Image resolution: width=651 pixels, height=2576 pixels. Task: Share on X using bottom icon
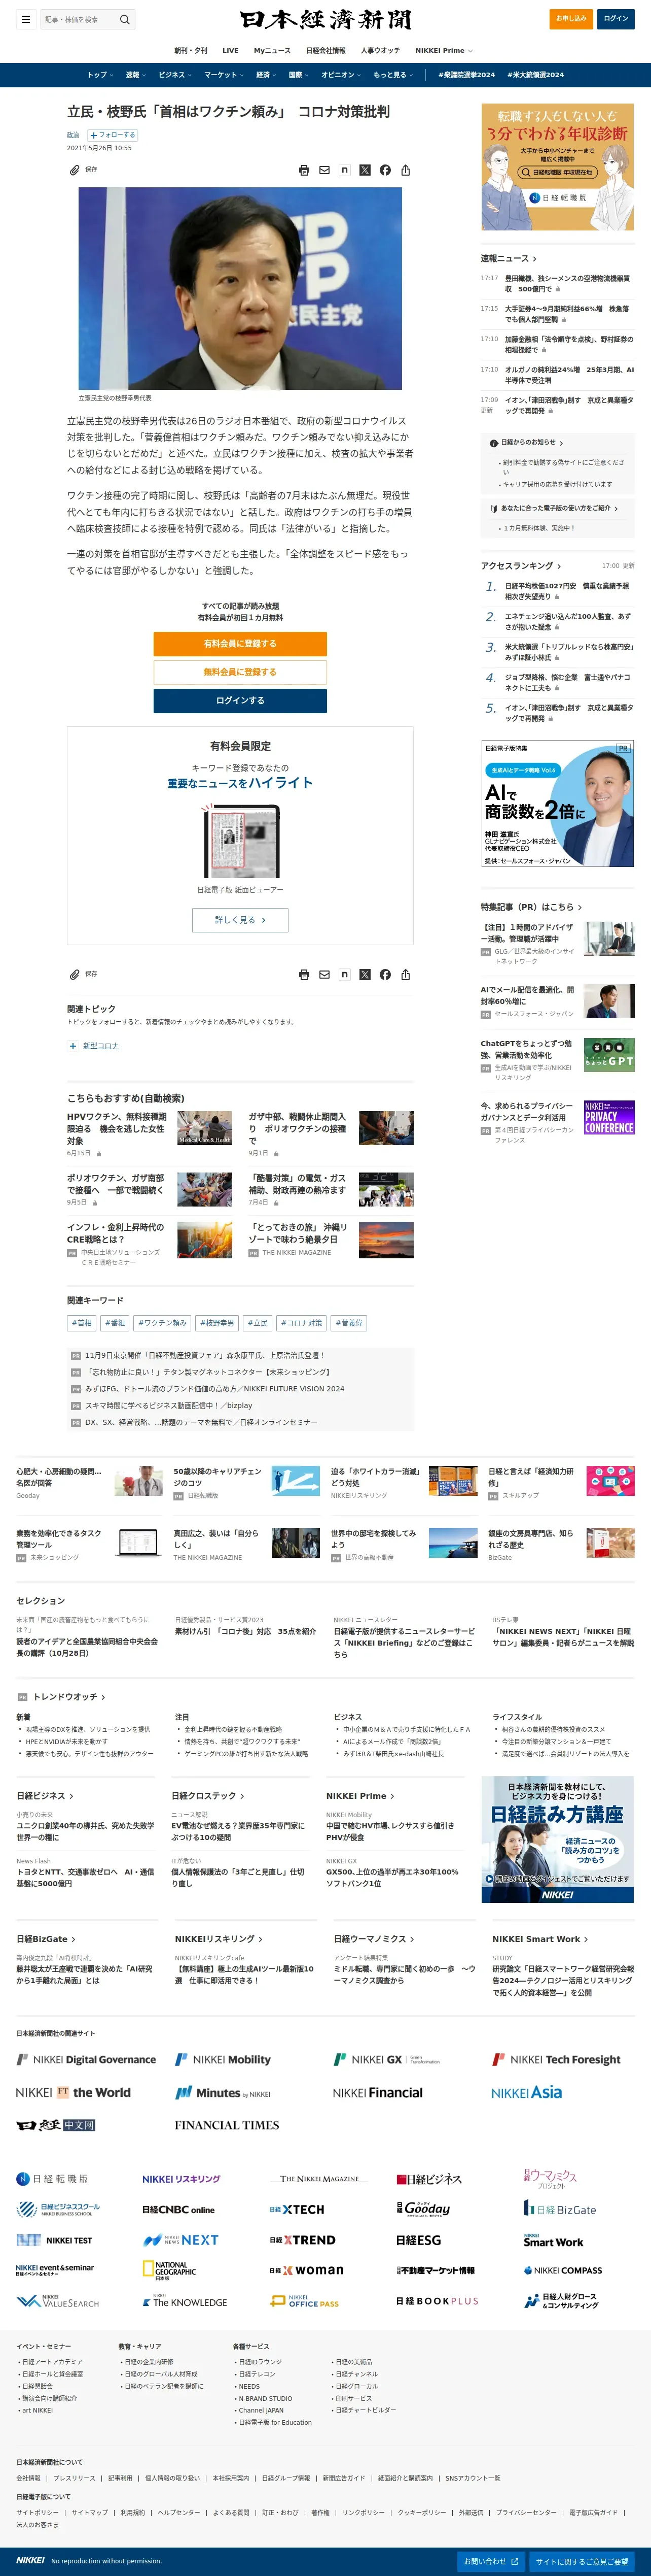[x=365, y=974]
